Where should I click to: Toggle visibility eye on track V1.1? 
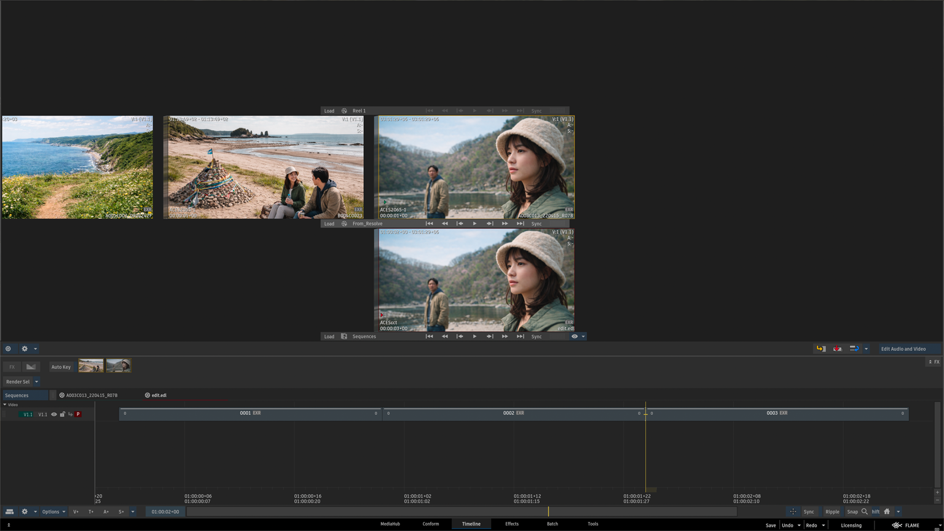click(x=53, y=414)
